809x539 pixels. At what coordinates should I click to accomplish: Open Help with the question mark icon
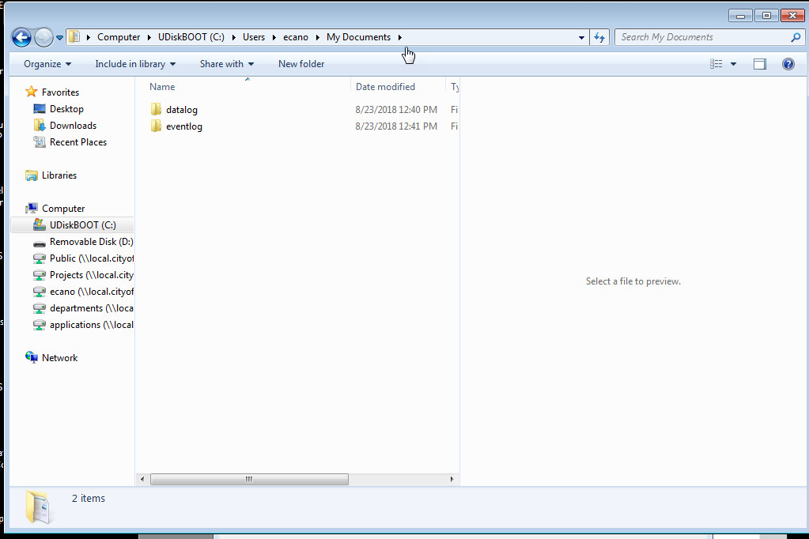pyautogui.click(x=788, y=64)
